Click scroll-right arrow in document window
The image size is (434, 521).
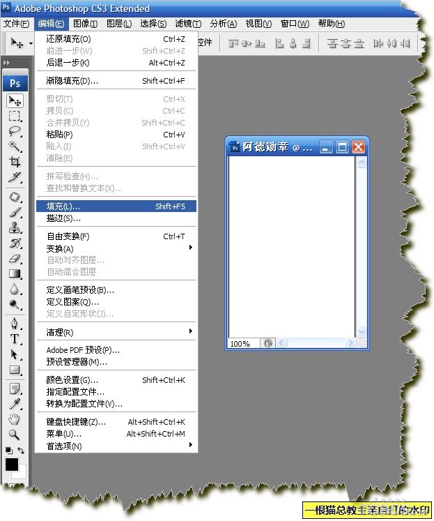tap(350, 343)
